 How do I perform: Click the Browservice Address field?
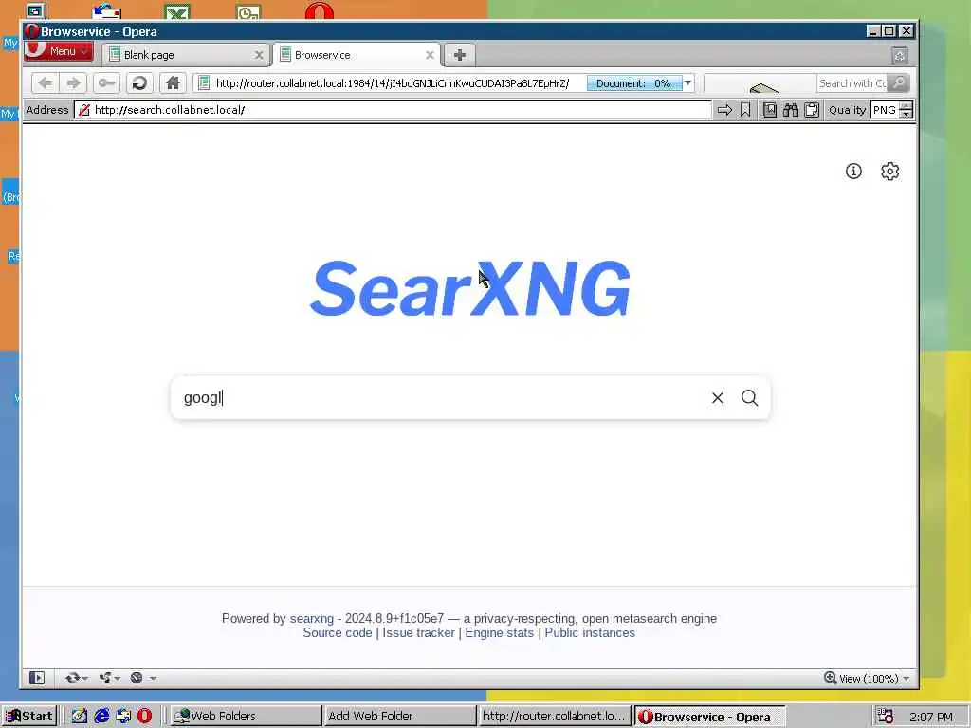point(393,110)
